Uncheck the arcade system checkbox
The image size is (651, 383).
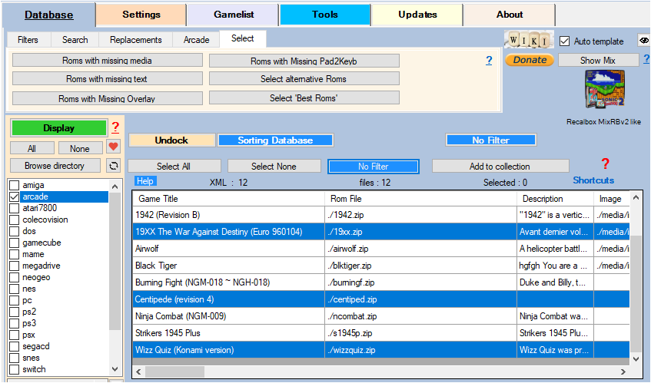coord(15,196)
